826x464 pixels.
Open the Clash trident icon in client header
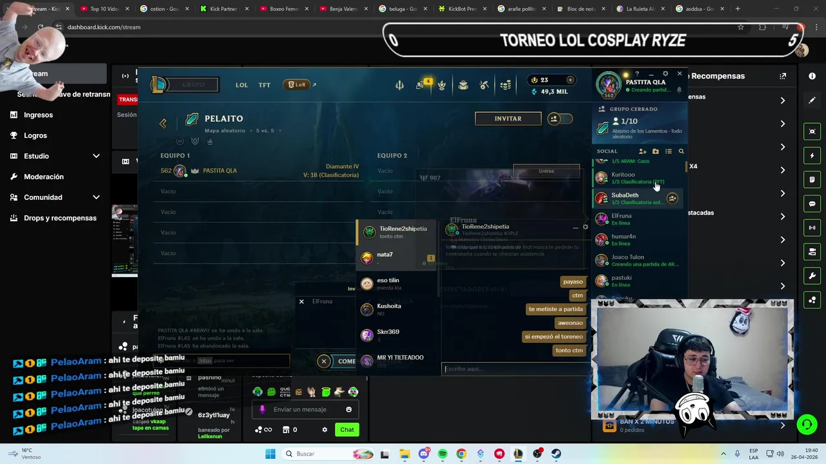tap(399, 85)
